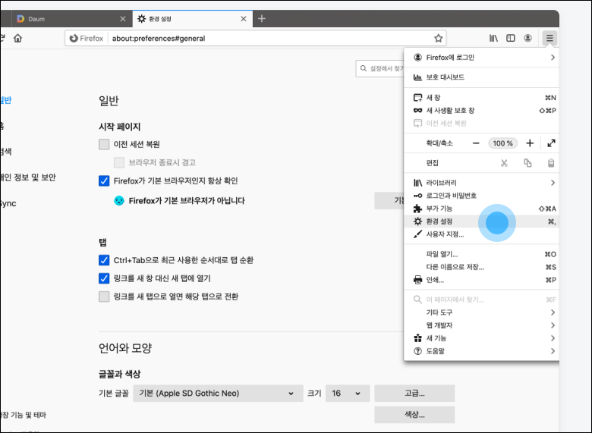Image resolution: width=592 pixels, height=433 pixels.
Task: Go to the home page icon
Action: click(x=17, y=38)
